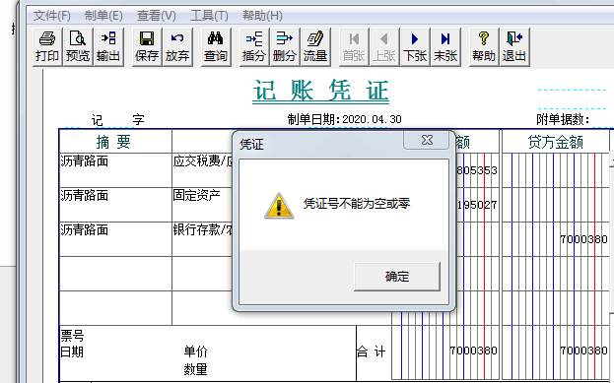Viewport: 614px width, 383px height.
Task: Click voucher number field 记 字
Action: click(x=117, y=120)
